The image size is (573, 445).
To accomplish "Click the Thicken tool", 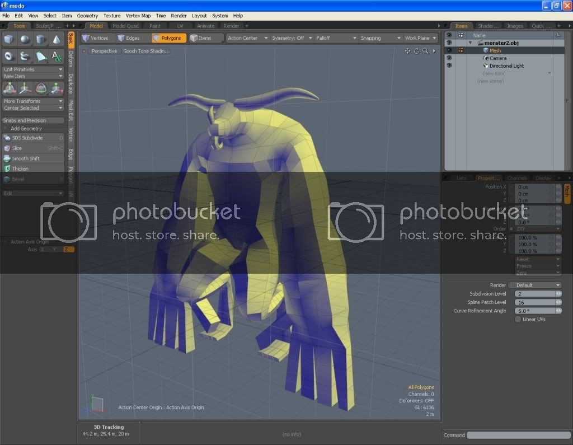I will [33, 168].
